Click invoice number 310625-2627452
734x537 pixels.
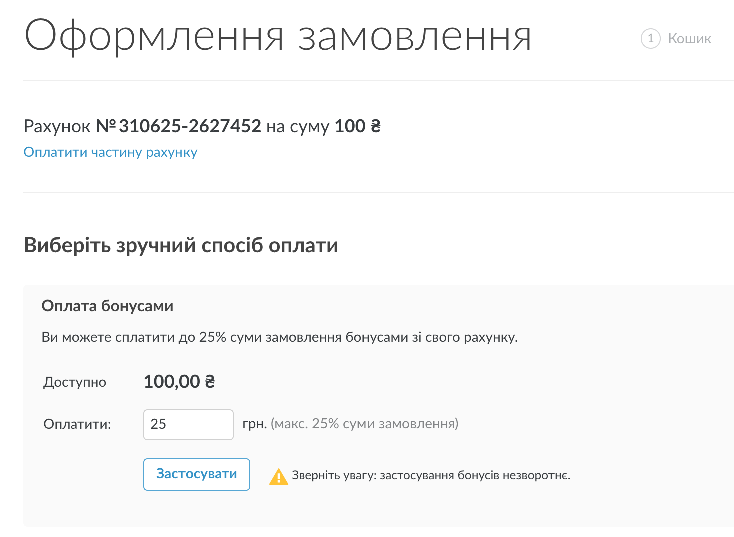190,126
